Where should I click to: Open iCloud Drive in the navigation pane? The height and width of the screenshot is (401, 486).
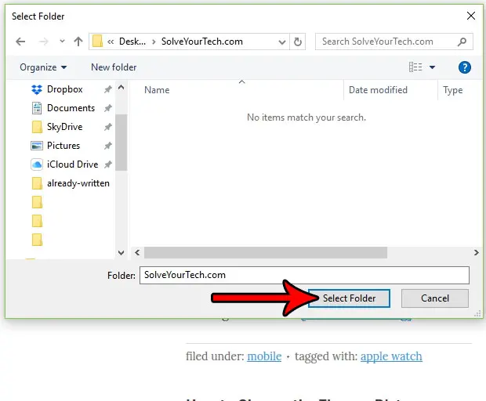click(72, 164)
